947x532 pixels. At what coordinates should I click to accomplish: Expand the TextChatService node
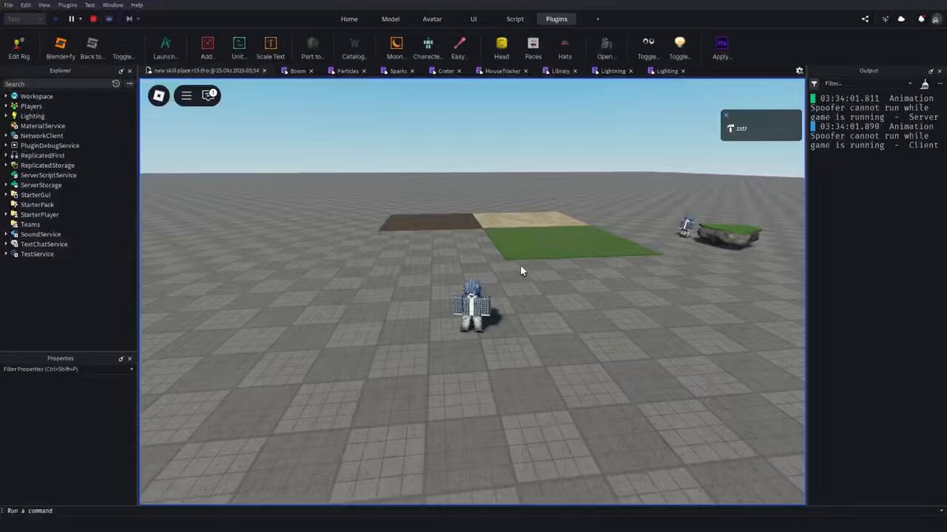pyautogui.click(x=6, y=244)
